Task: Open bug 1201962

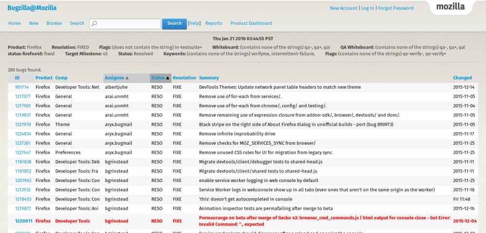Action: point(23,181)
